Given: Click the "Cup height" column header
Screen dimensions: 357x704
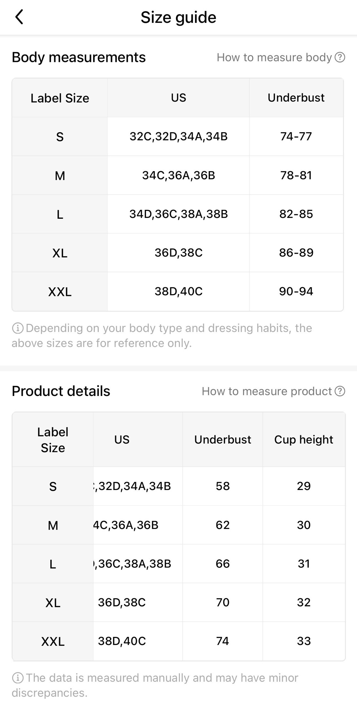Looking at the screenshot, I should click(303, 440).
